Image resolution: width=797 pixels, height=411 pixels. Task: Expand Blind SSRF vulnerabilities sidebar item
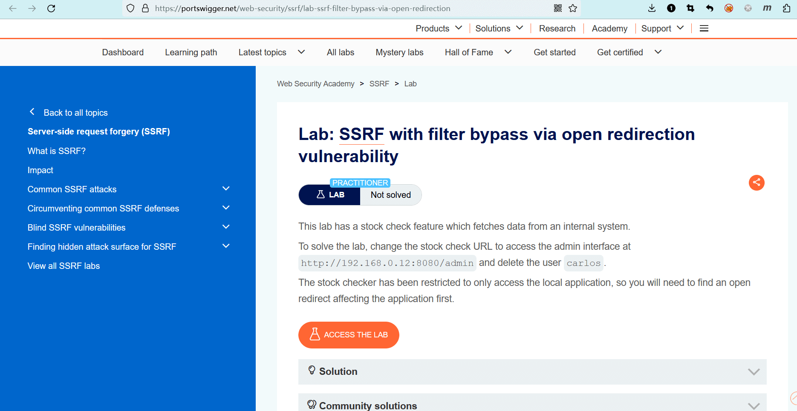point(226,227)
